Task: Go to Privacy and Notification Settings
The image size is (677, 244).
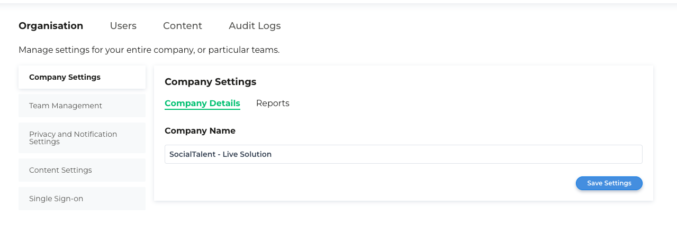Action: (82, 138)
